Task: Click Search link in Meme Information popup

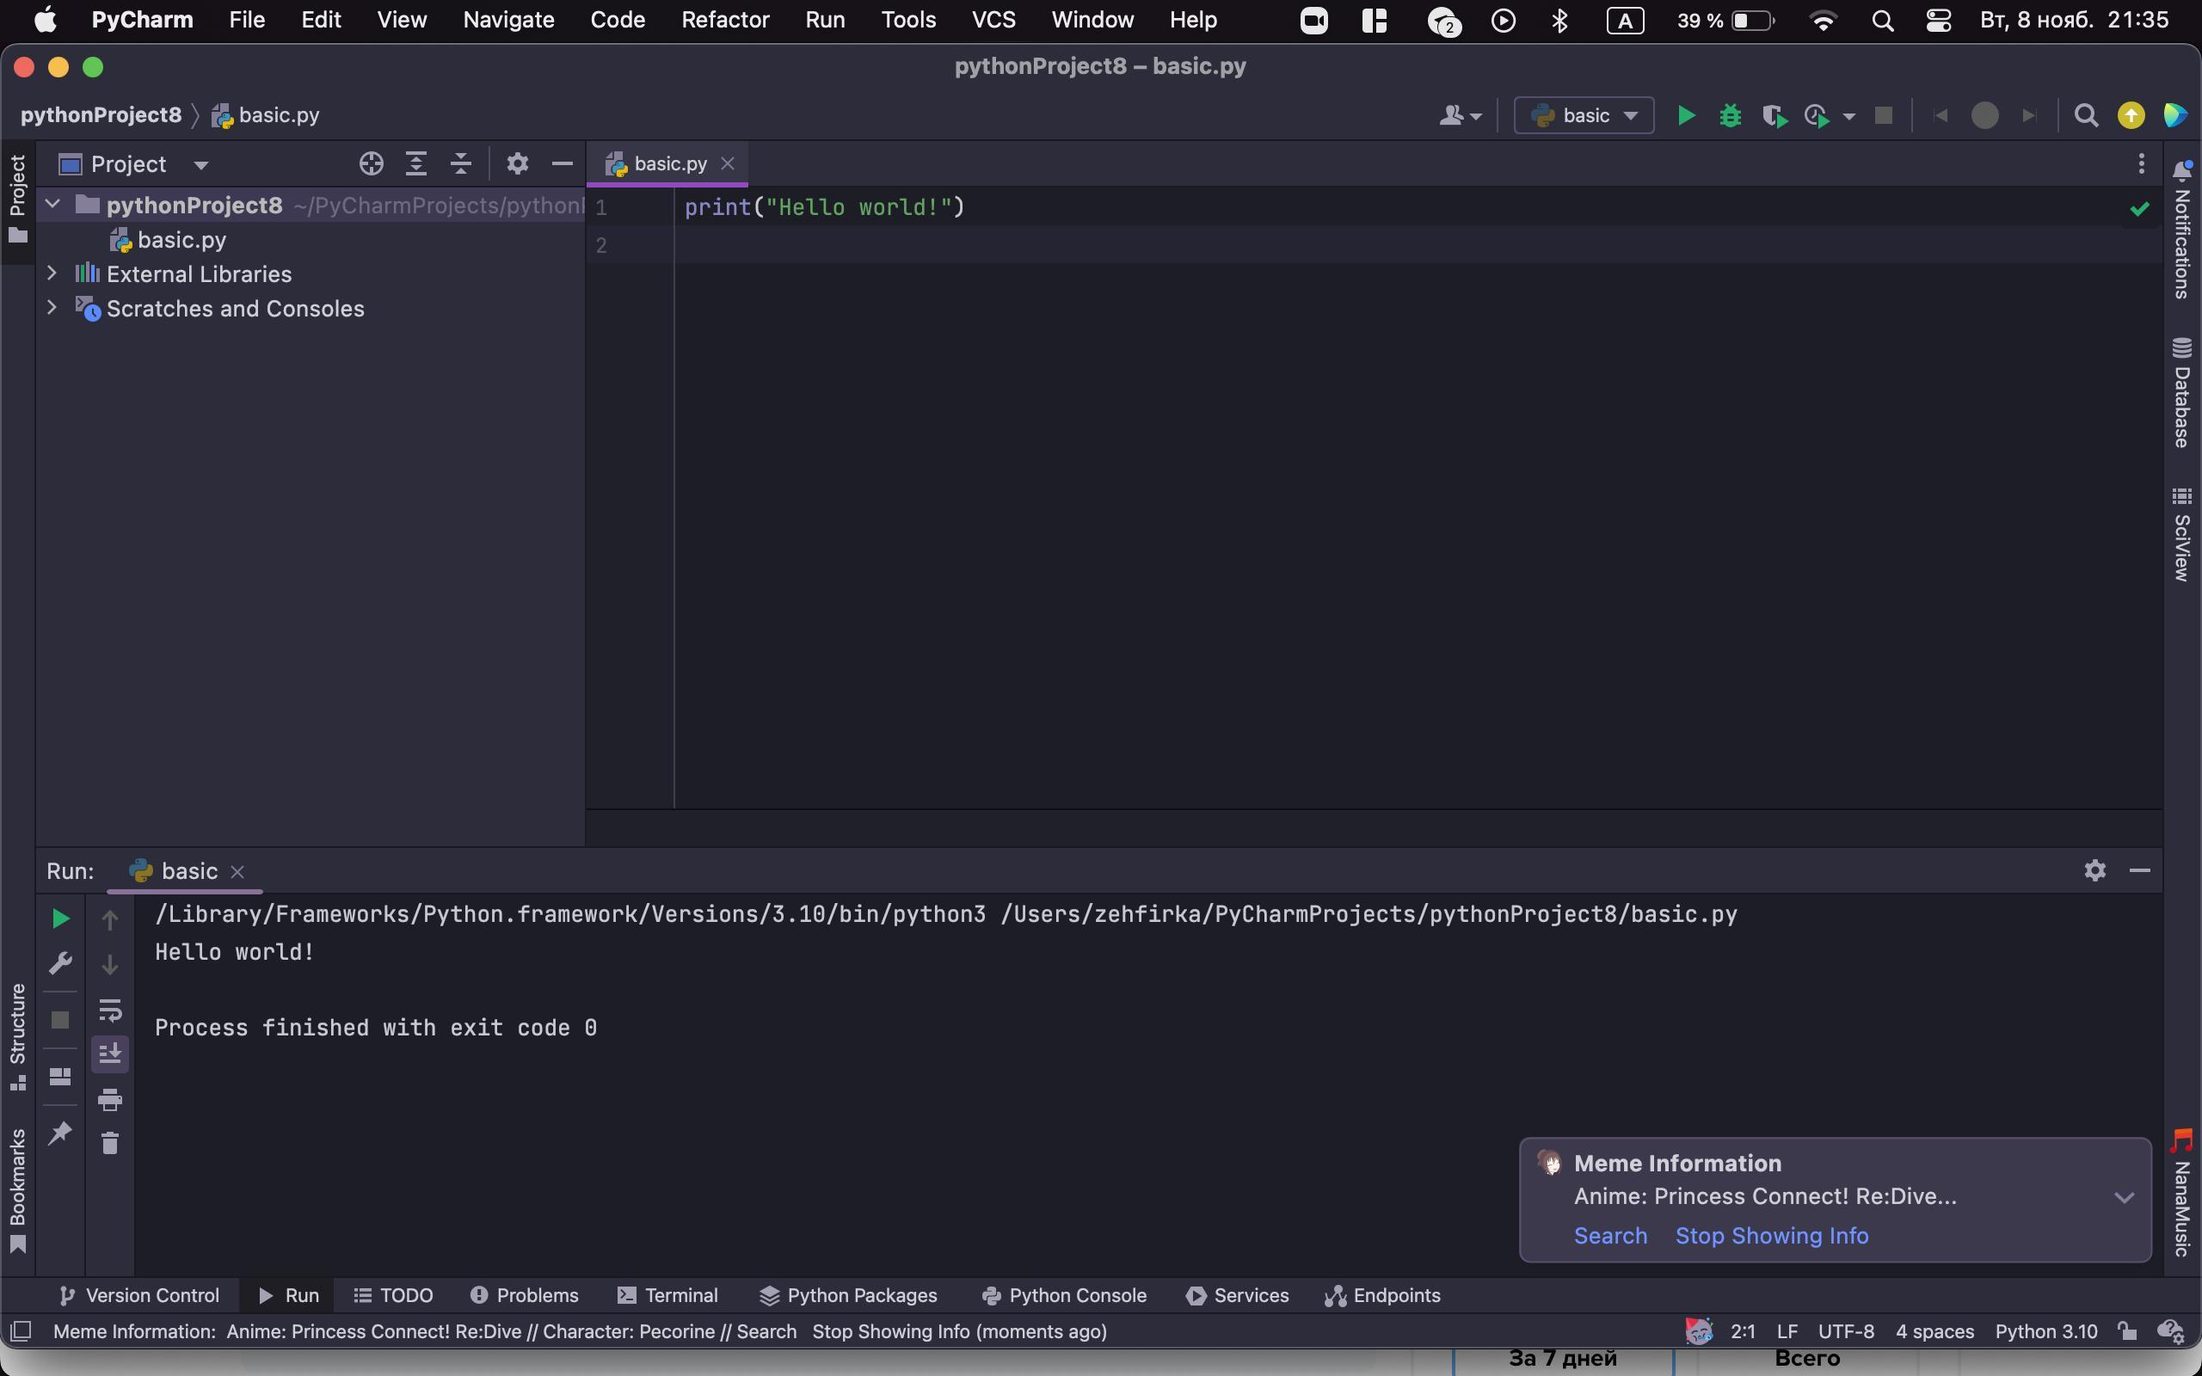Action: [1609, 1236]
